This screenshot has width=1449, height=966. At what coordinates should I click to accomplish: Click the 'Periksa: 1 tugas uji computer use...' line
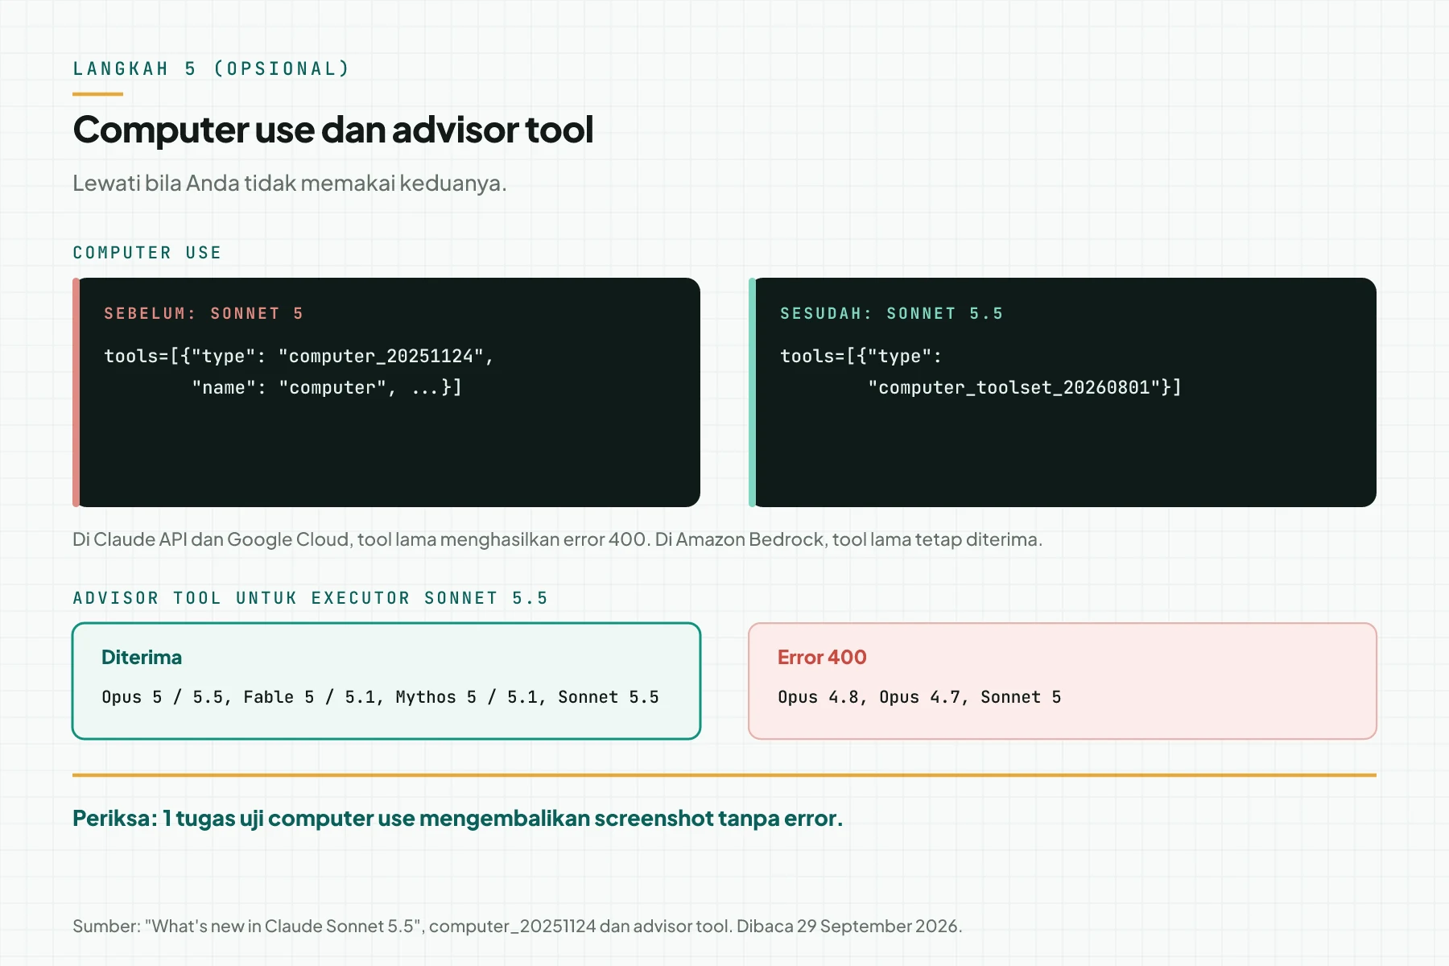pos(457,819)
